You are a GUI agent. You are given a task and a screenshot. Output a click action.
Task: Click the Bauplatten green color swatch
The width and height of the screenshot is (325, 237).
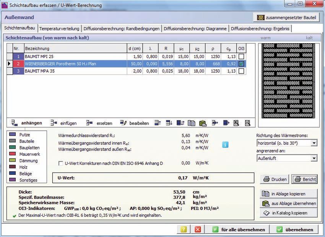point(13,147)
